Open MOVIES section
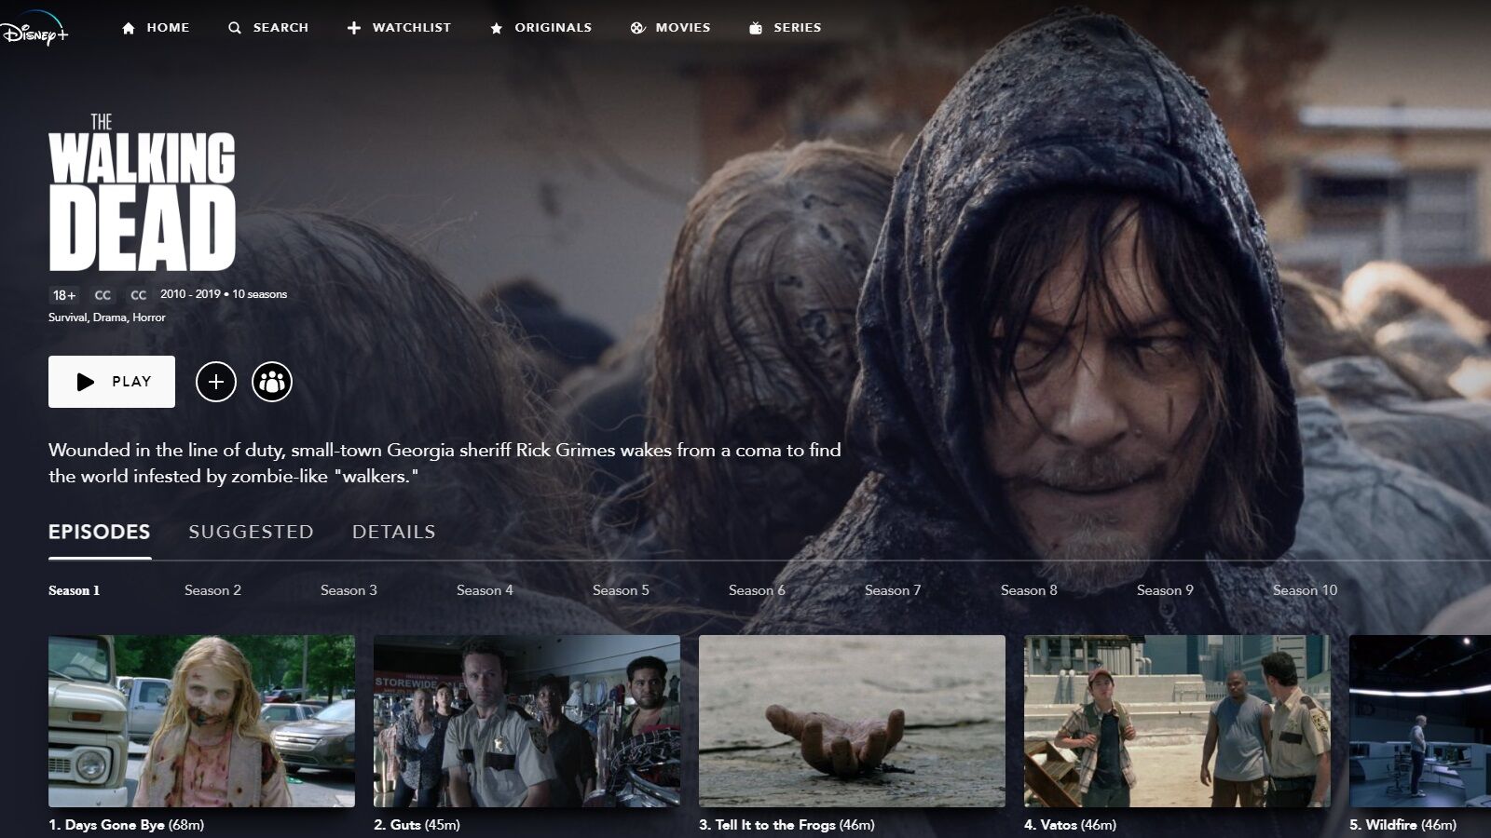Image resolution: width=1491 pixels, height=838 pixels. pos(683,28)
